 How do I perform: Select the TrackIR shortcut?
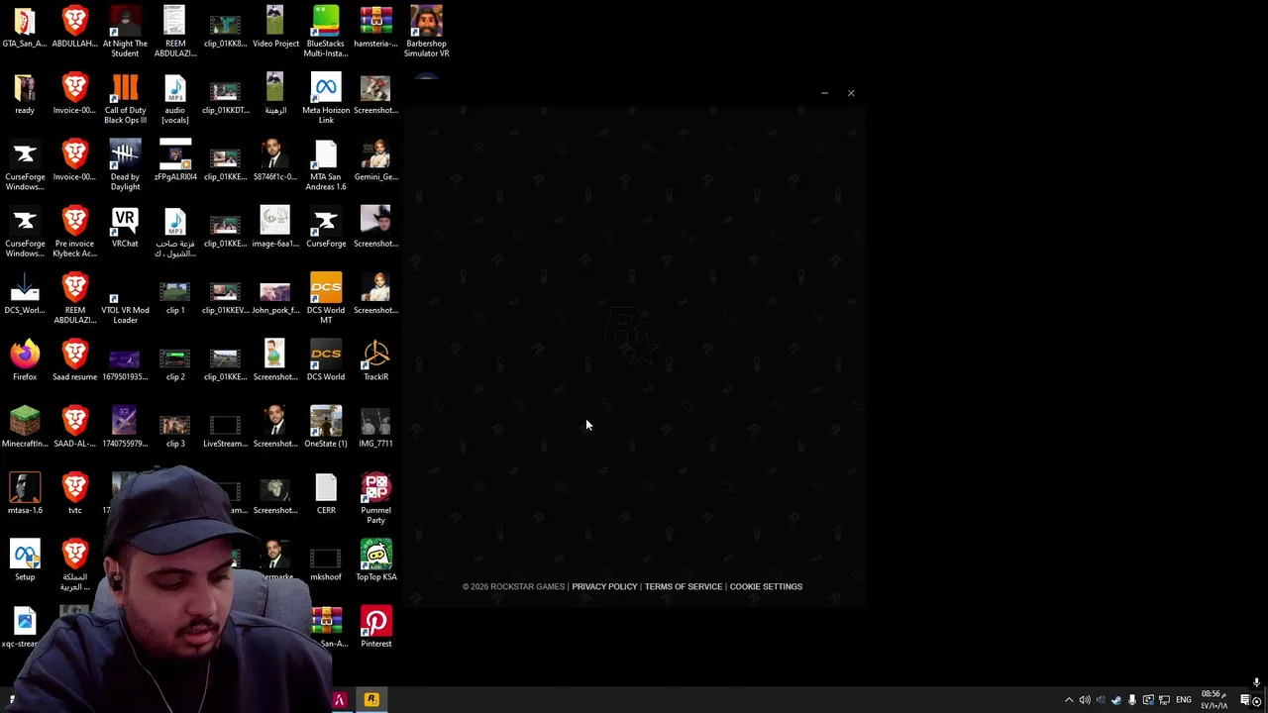point(375,359)
